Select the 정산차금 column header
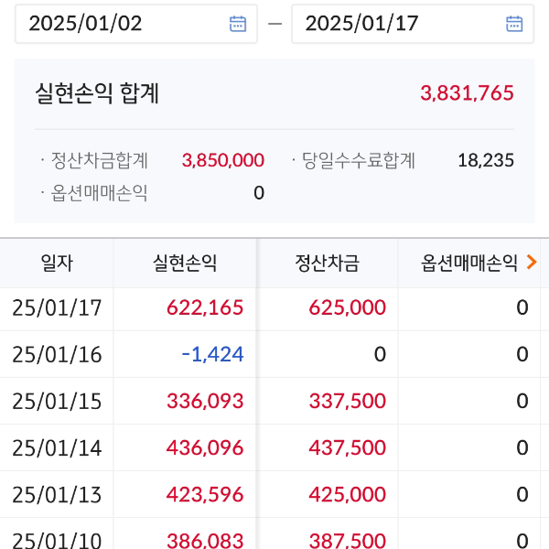 point(327,264)
